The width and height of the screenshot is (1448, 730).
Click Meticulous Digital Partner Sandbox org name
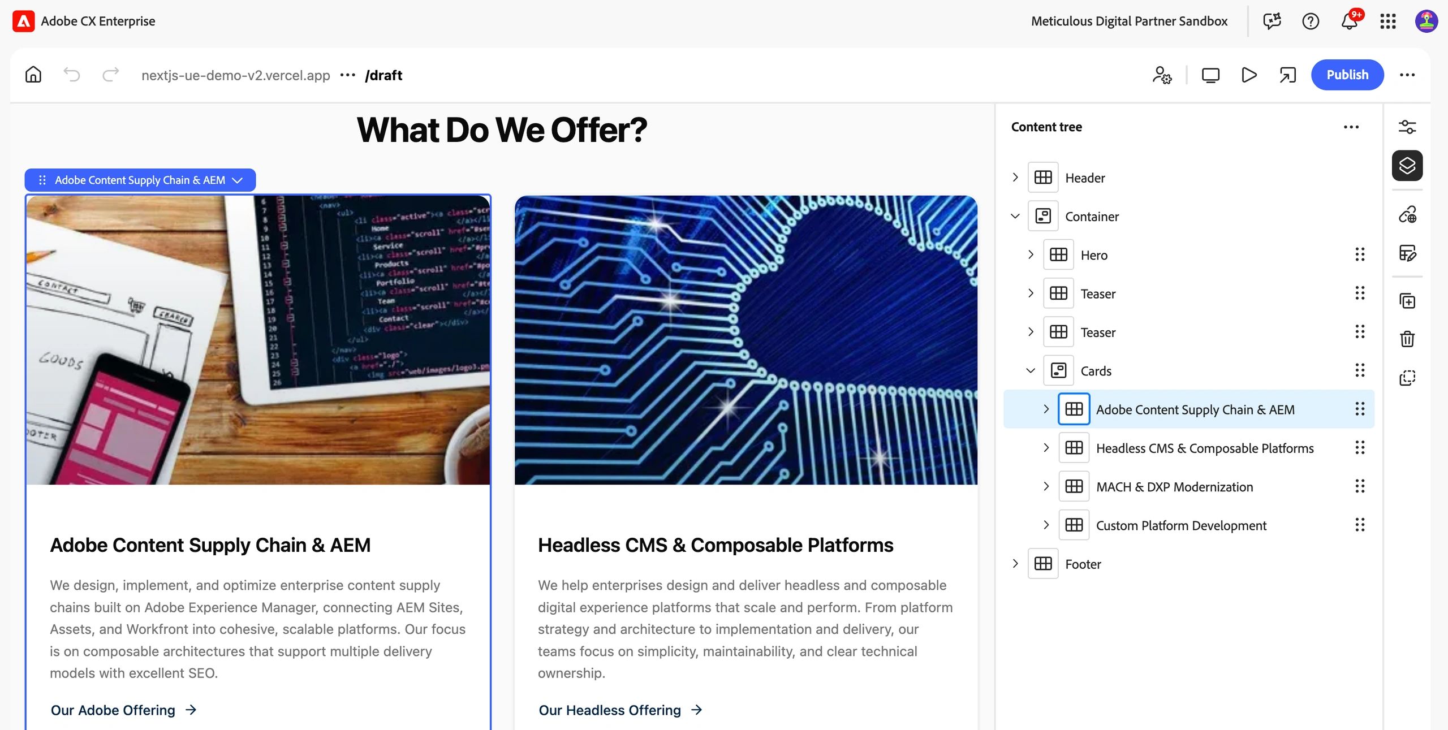coord(1129,21)
